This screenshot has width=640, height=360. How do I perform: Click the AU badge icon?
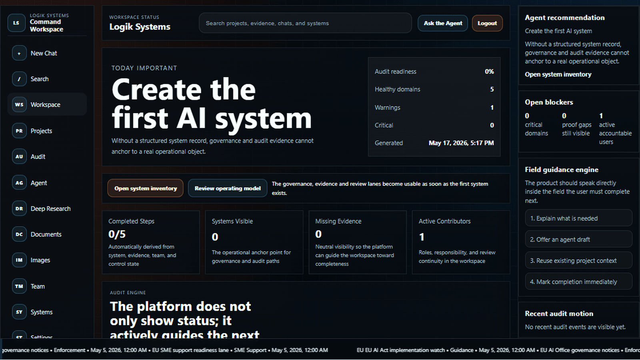[19, 156]
